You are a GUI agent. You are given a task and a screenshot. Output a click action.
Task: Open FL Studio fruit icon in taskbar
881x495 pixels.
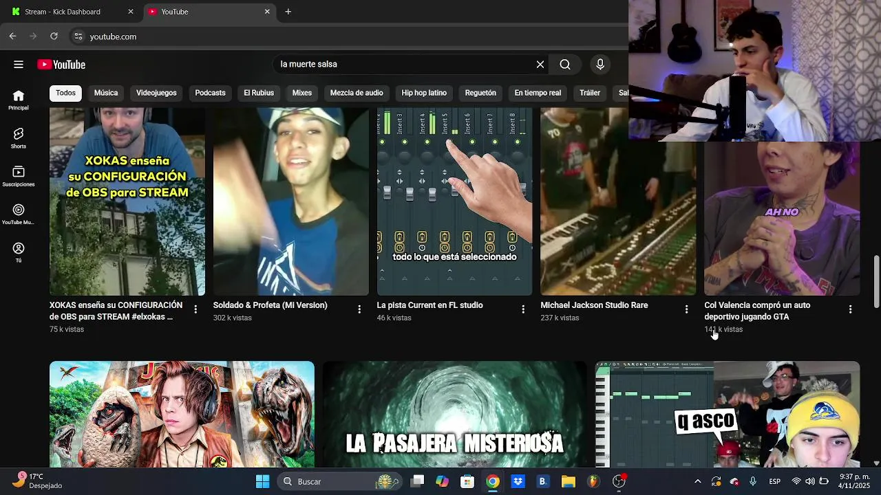coord(593,481)
